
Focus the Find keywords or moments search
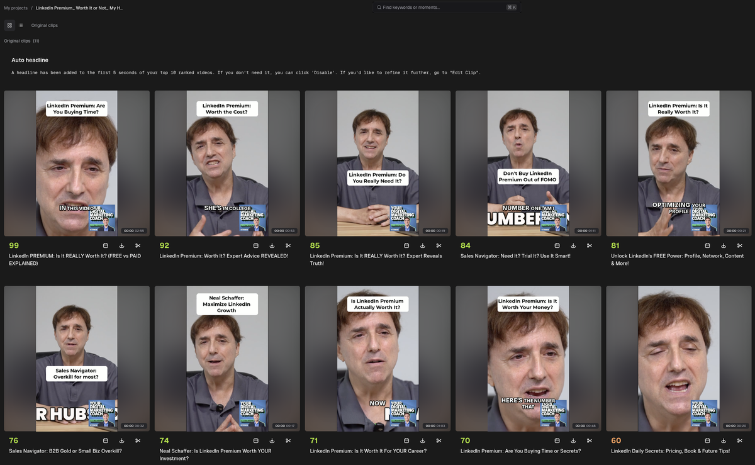tap(446, 8)
